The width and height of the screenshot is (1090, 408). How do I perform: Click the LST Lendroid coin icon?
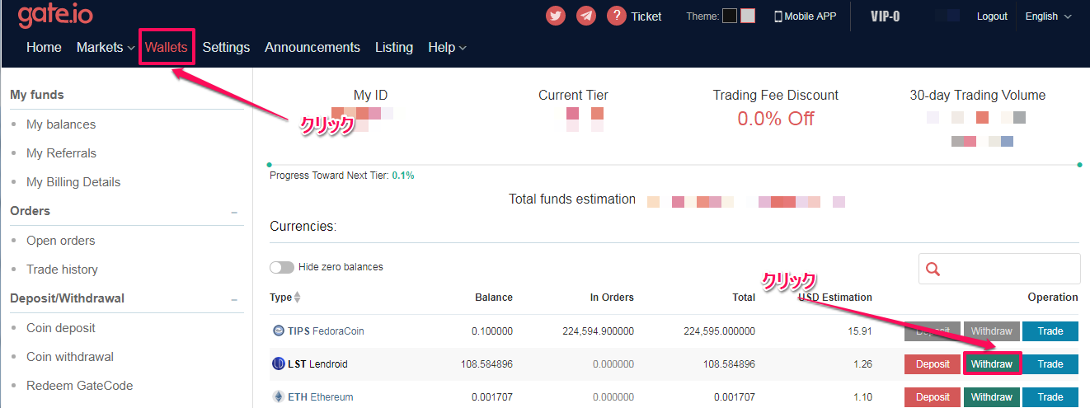click(x=278, y=363)
